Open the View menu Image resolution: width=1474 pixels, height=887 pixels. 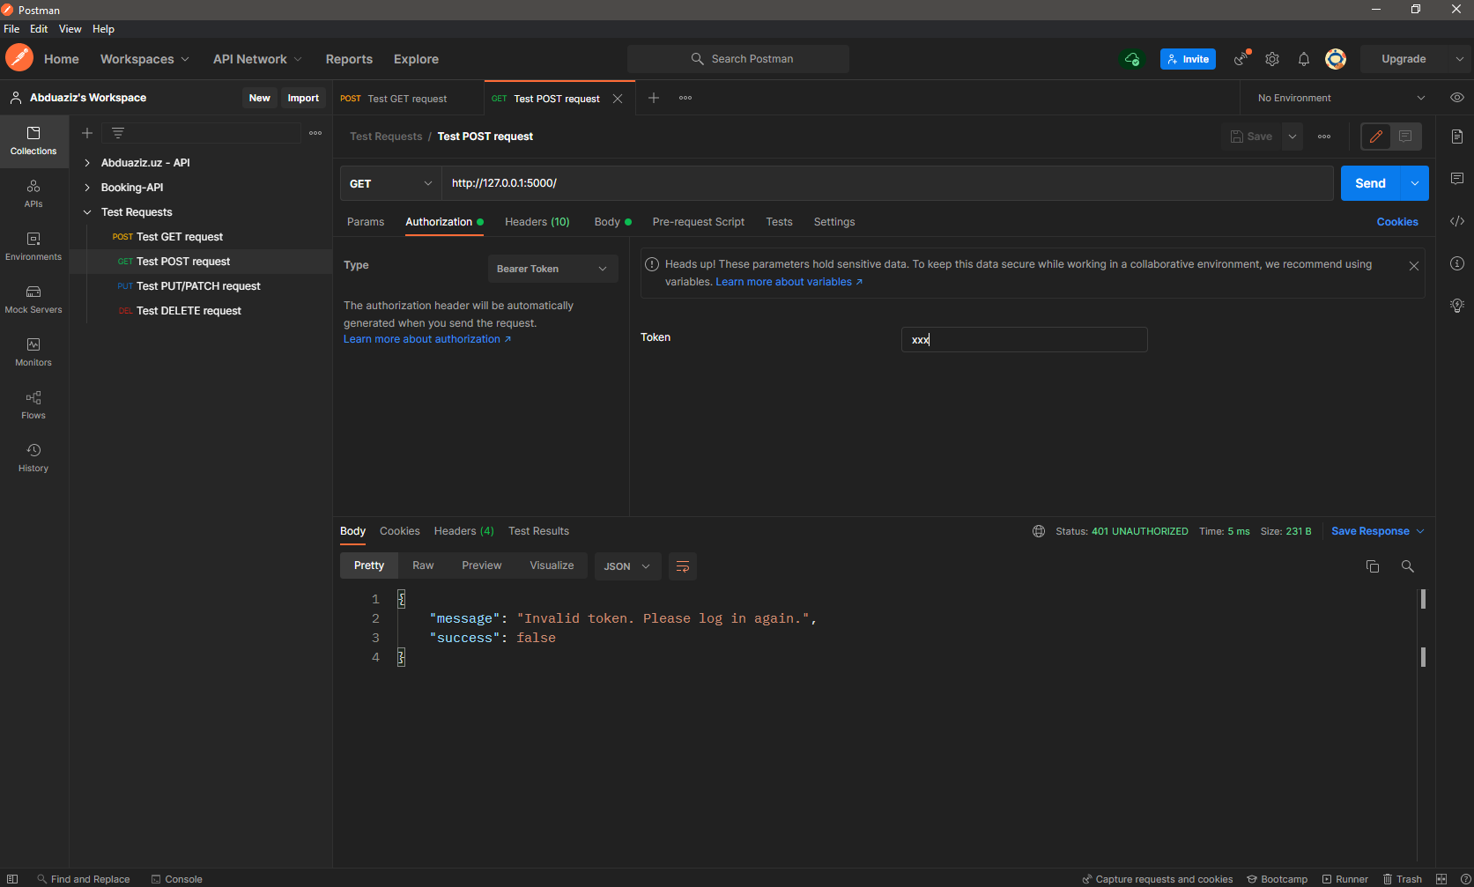coord(70,29)
